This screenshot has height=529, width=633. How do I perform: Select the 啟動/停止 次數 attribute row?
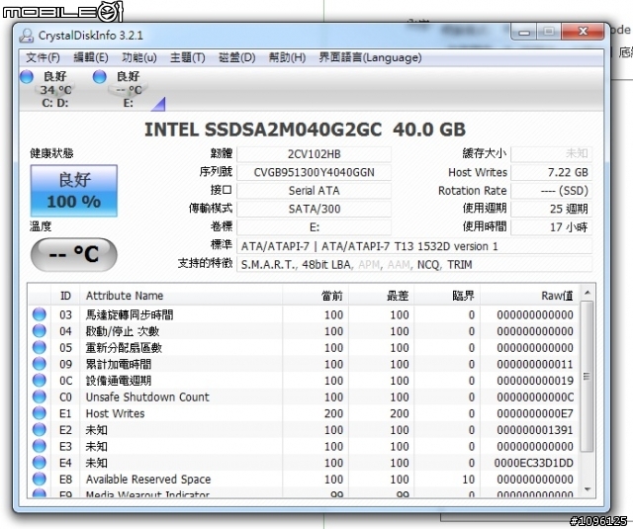coord(304,331)
